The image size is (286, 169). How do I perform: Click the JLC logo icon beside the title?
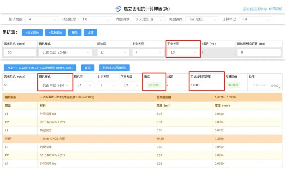[x=118, y=9]
